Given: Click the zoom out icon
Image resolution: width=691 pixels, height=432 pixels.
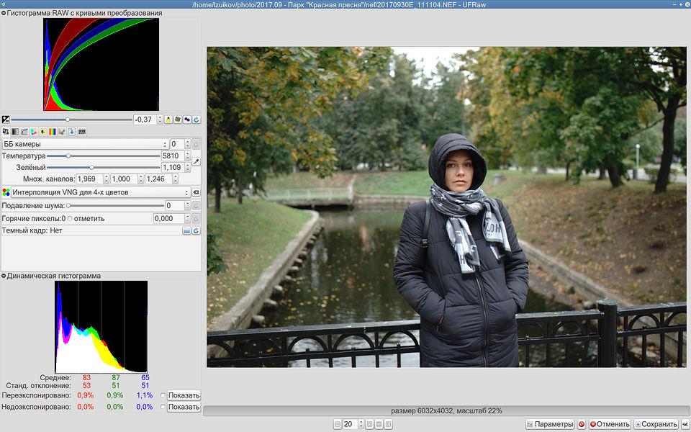Looking at the screenshot, I should coord(338,424).
